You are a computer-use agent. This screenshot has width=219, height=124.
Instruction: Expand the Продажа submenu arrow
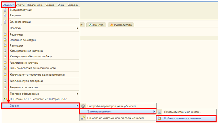pos(77,28)
